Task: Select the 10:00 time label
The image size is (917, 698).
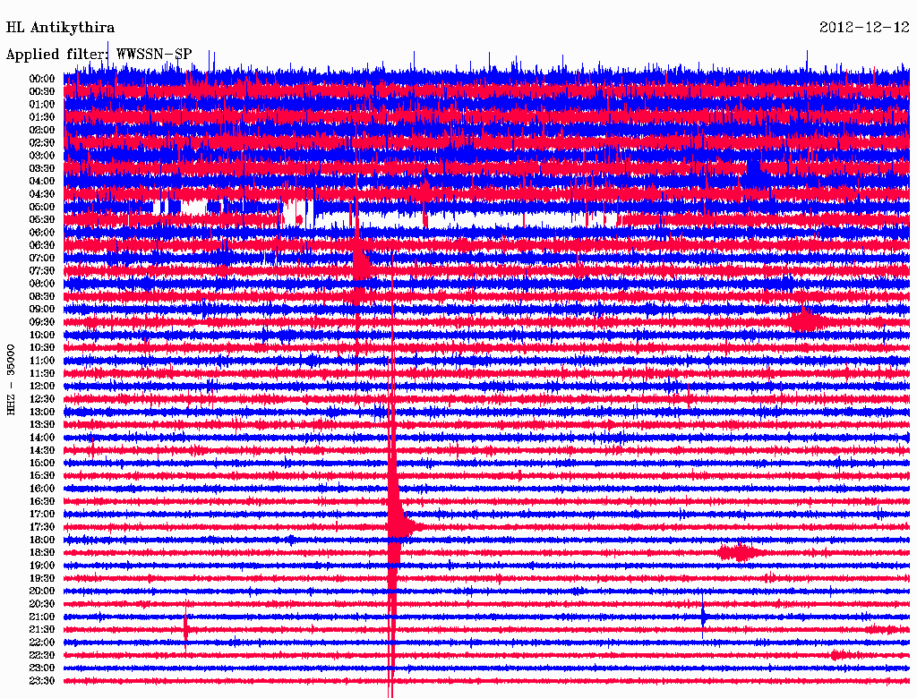Action: pos(42,336)
